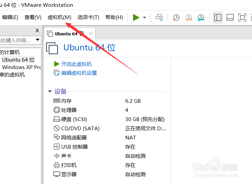Click 编辑虚拟机设置 link
The image size is (252, 184).
pyautogui.click(x=79, y=73)
